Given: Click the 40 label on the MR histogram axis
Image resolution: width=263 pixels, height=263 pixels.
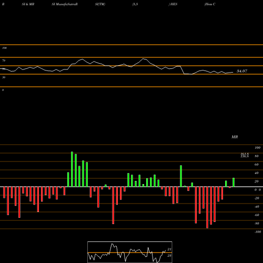Looking at the screenshot, I should click(x=257, y=173).
